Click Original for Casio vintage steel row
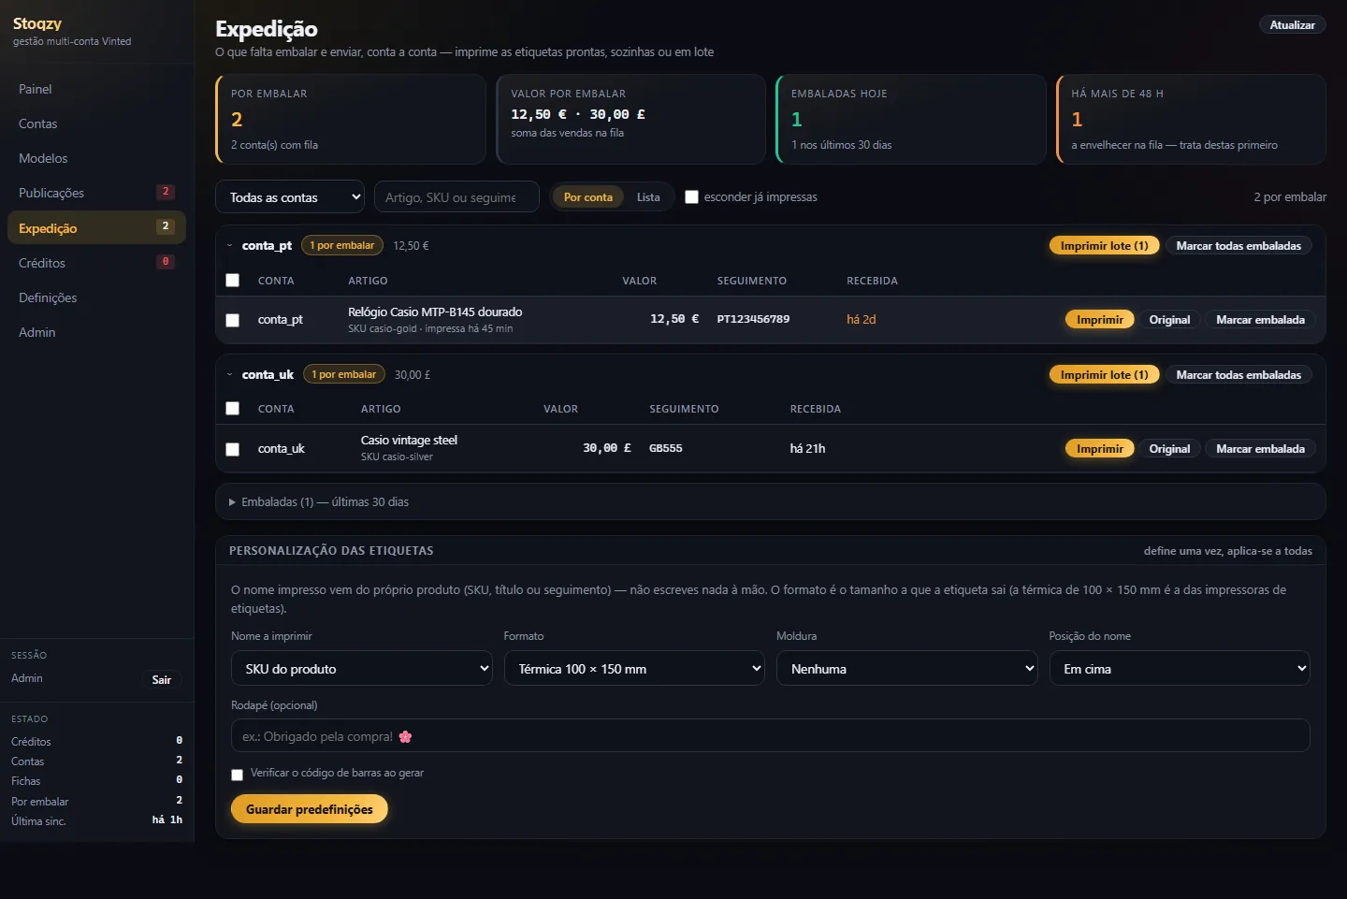Screen dimensions: 1347x899 (1169, 448)
